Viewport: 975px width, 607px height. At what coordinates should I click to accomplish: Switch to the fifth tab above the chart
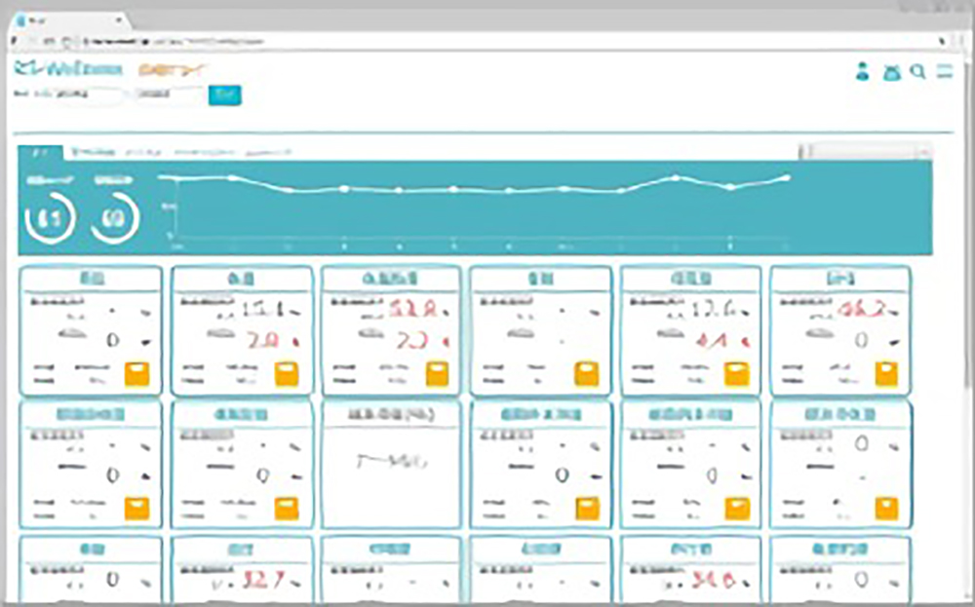tap(268, 152)
